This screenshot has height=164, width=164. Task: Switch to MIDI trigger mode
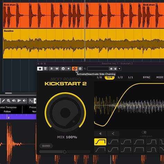[x=160, y=77]
